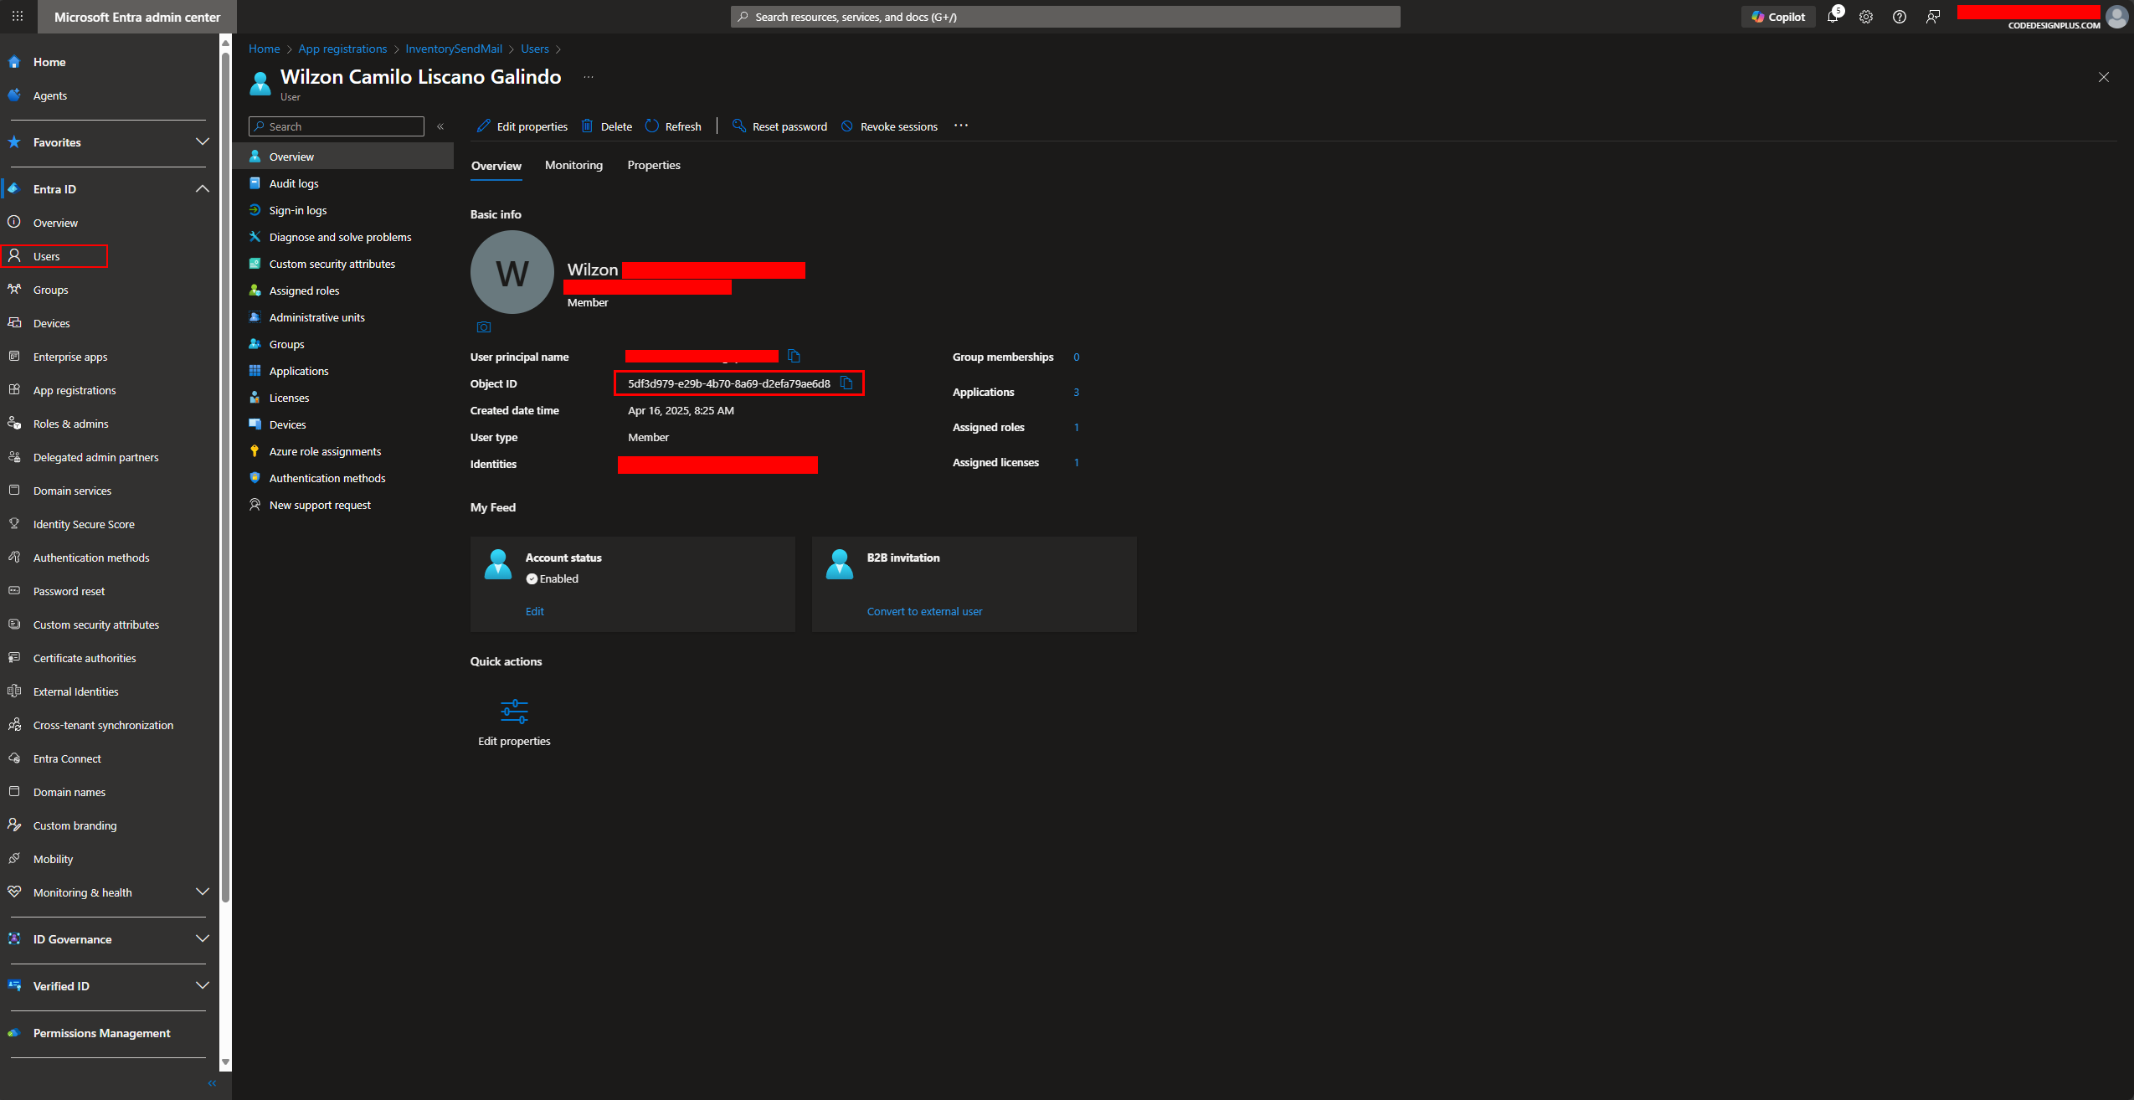The width and height of the screenshot is (2134, 1100).
Task: Open Administrative units
Action: 316,317
